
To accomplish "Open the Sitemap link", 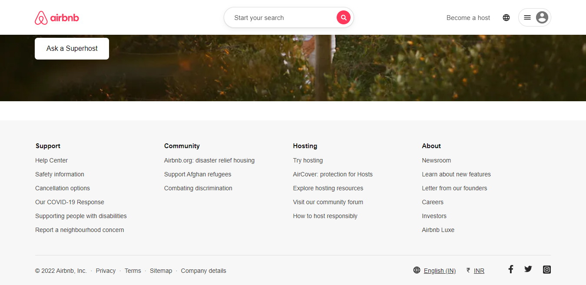I will (161, 270).
